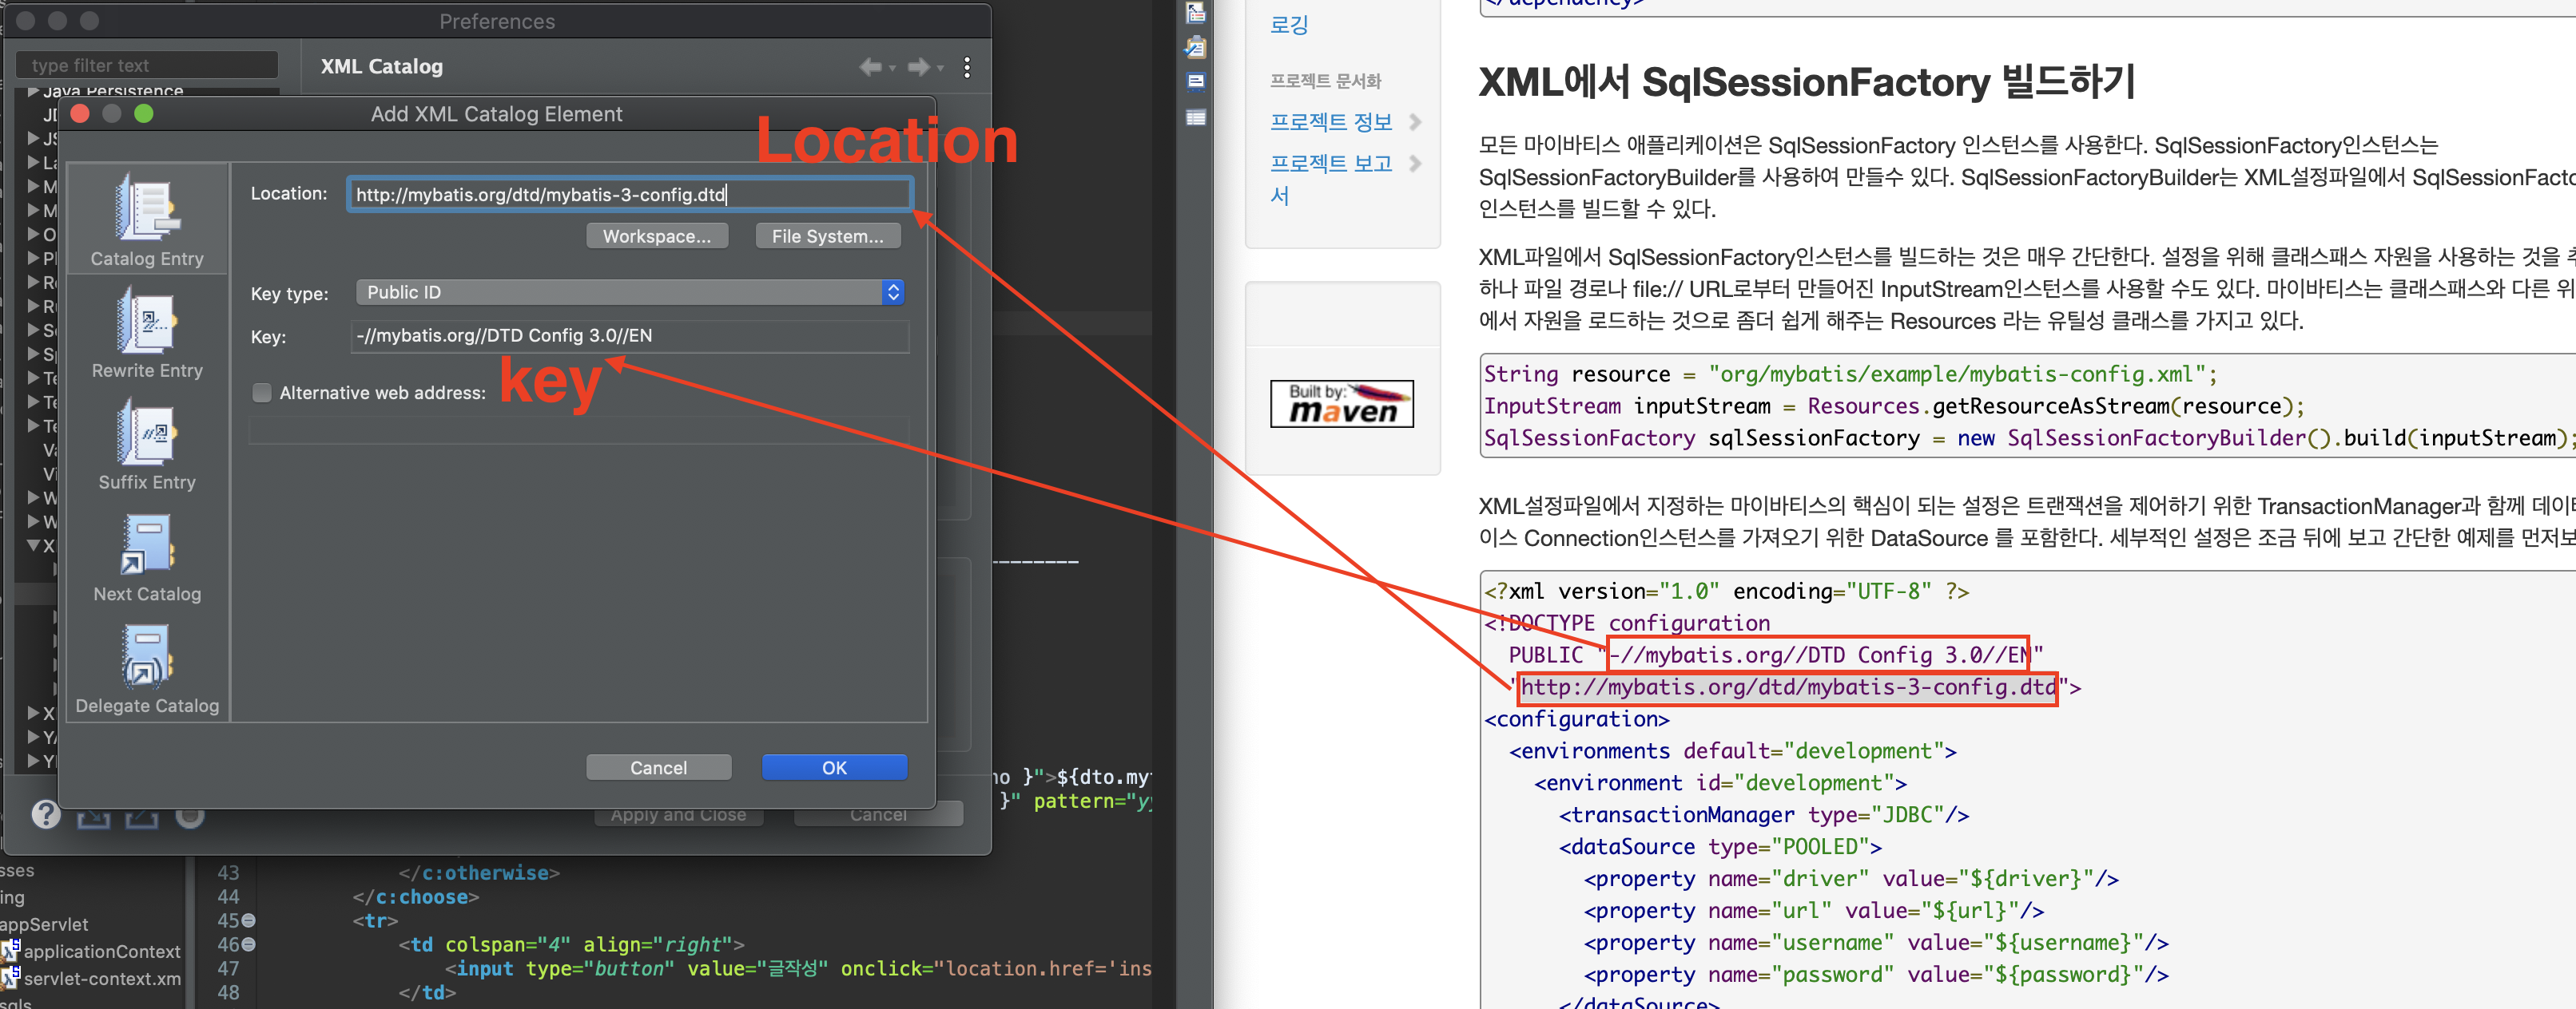
Task: Collapse fold marker on code line 45
Action: pos(249,920)
